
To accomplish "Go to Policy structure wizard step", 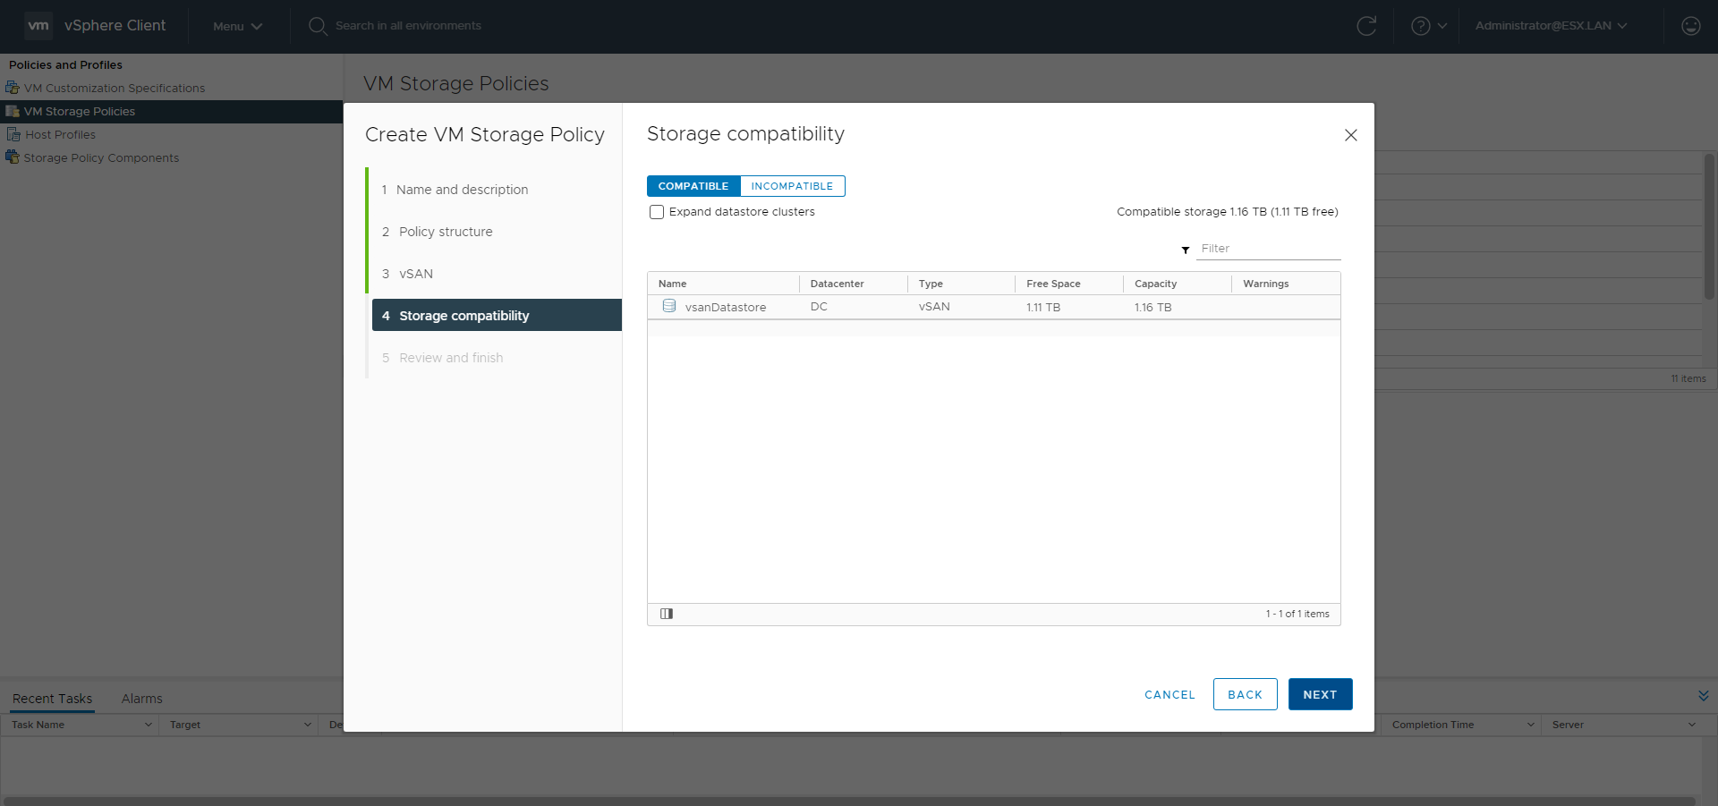I will [x=446, y=232].
